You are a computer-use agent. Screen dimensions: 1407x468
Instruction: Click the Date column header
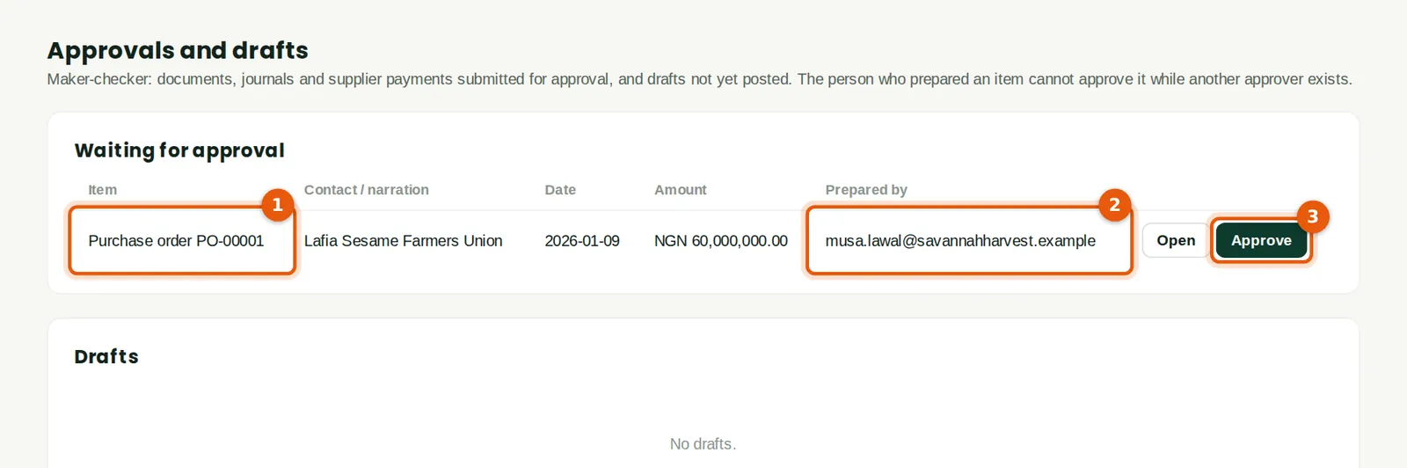point(560,189)
